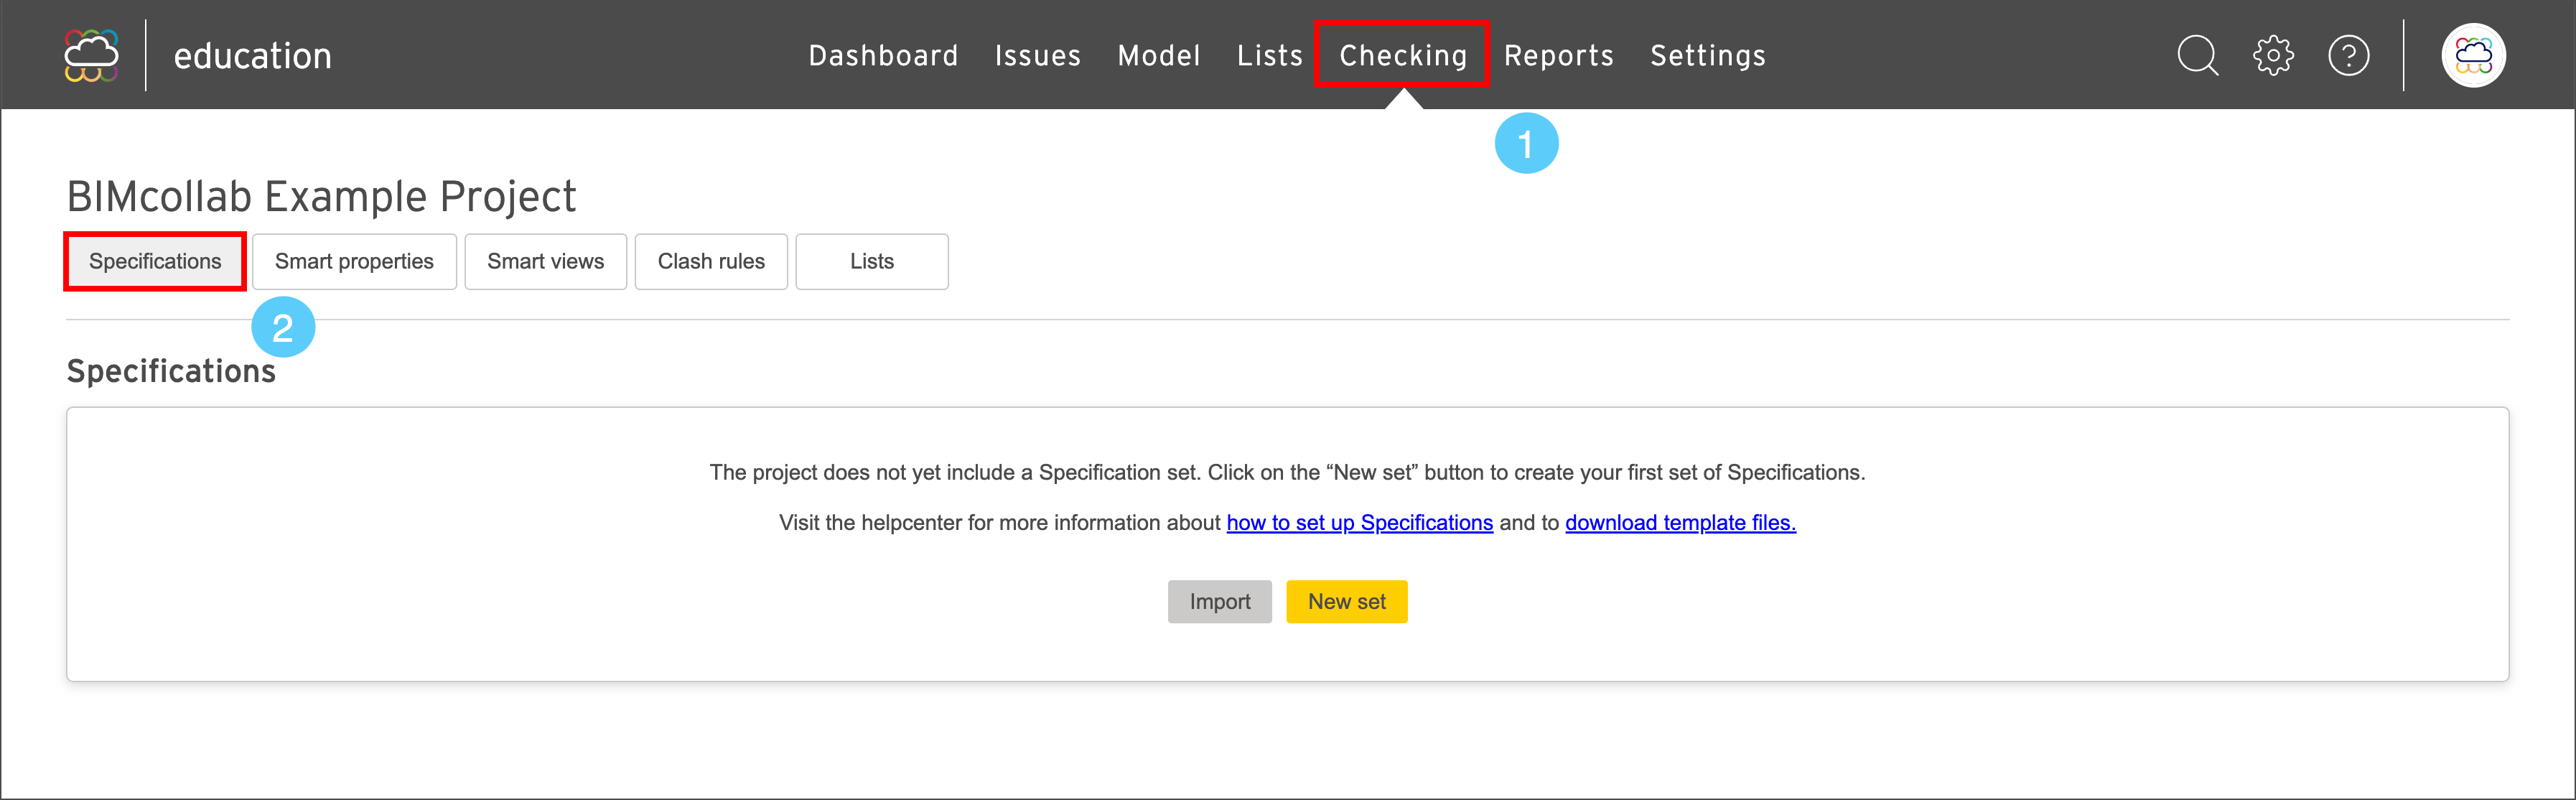Screen dimensions: 2576x800
Task: Click the Import button
Action: [x=1219, y=601]
